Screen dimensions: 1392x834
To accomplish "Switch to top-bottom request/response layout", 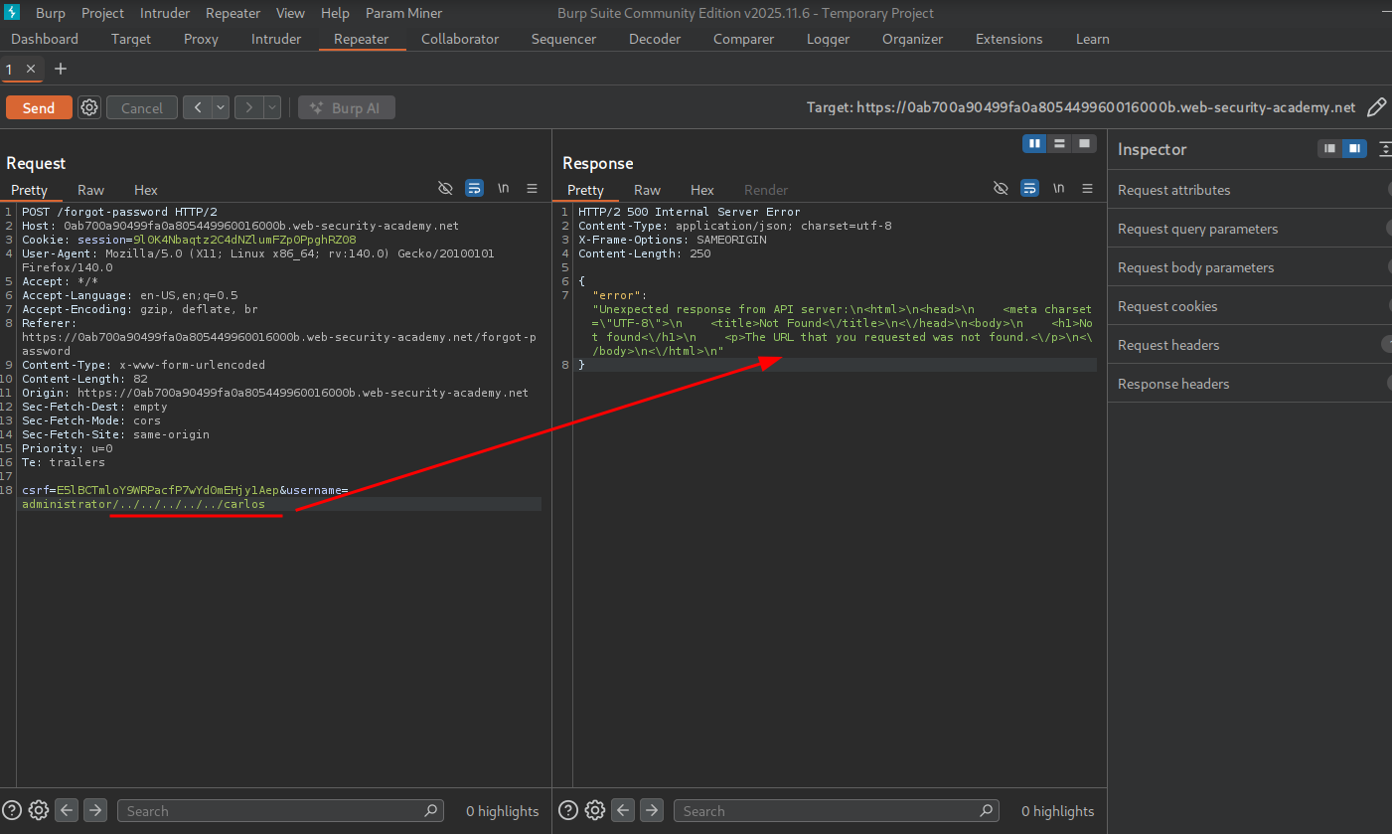I will (x=1060, y=144).
